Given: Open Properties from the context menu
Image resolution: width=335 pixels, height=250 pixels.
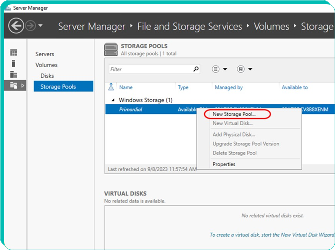Looking at the screenshot, I should (x=224, y=164).
